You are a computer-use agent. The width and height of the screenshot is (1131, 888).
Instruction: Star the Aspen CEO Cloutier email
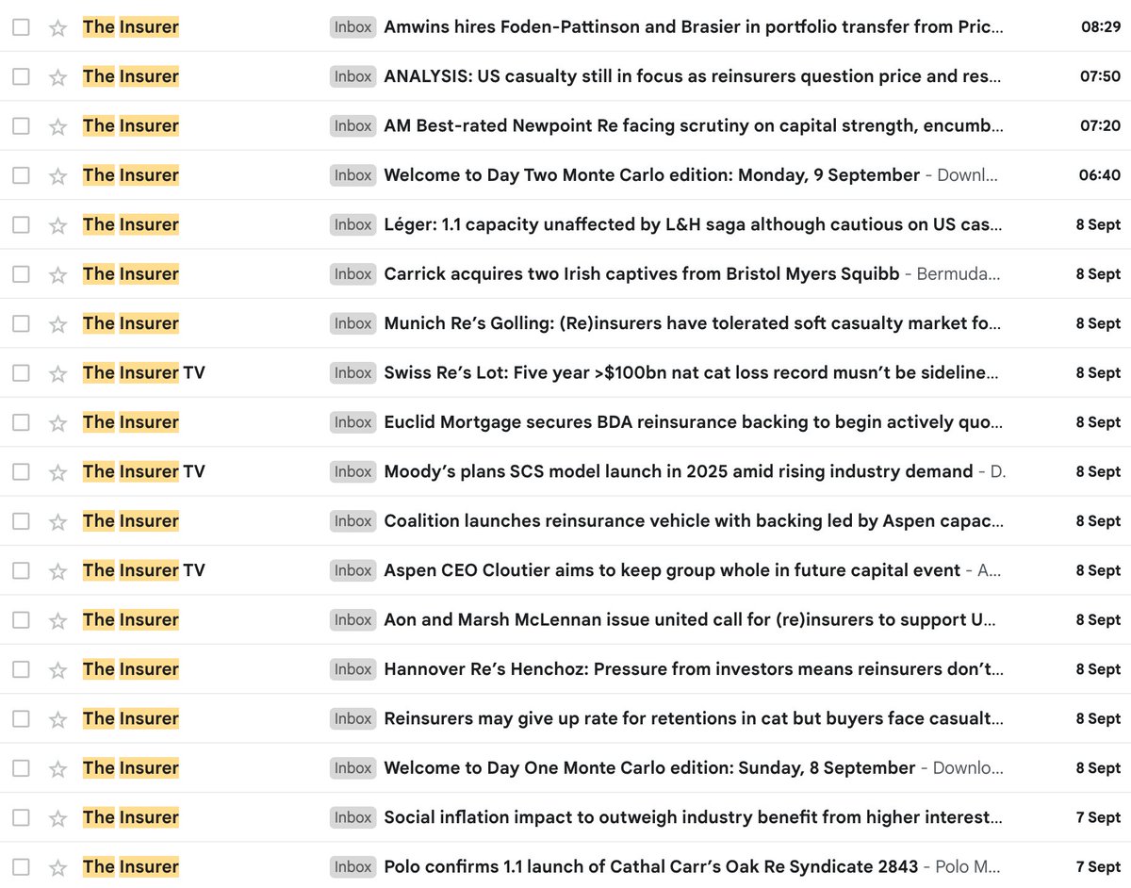coord(57,570)
